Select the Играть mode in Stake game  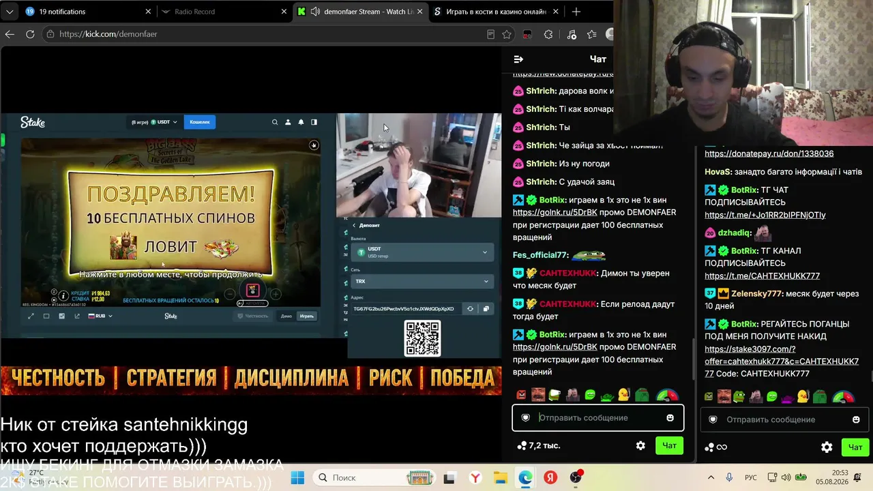pos(307,316)
